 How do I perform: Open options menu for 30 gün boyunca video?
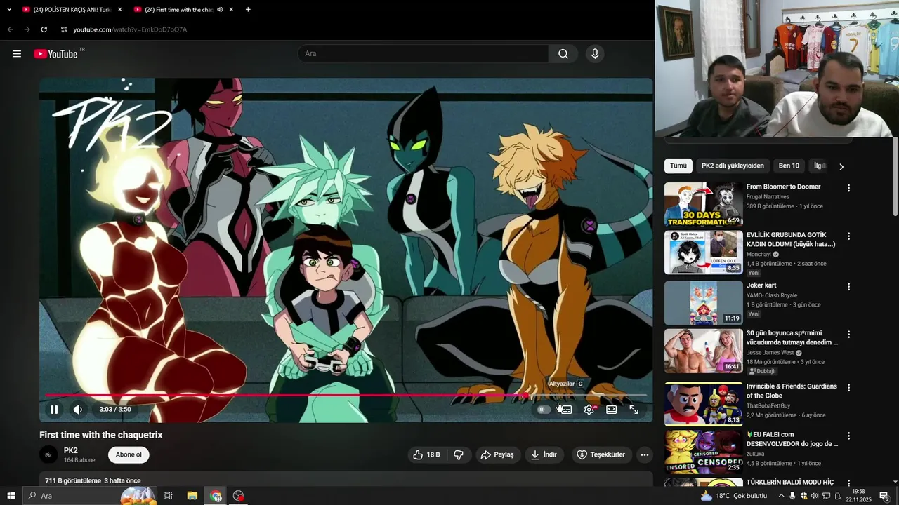click(848, 335)
